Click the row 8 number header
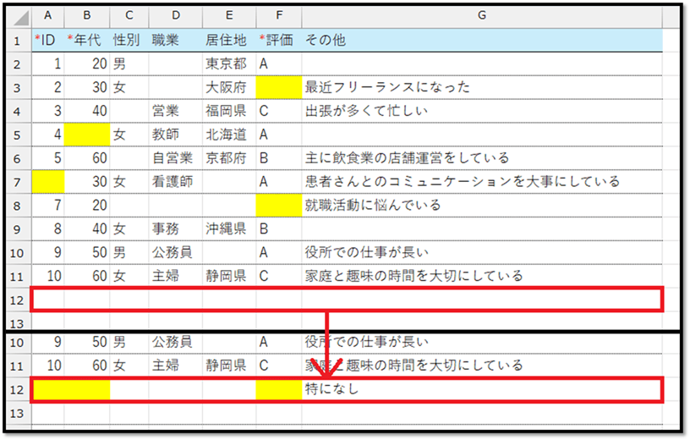 coord(17,205)
